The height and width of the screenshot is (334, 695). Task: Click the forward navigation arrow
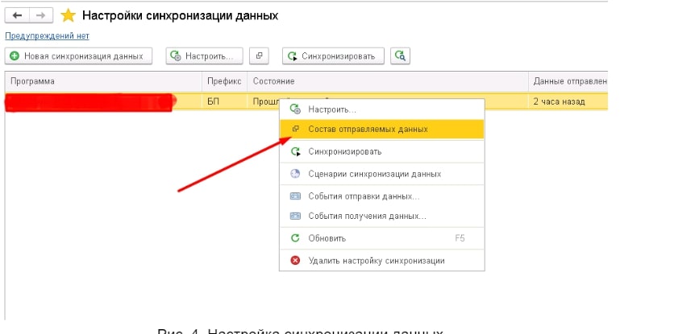click(x=40, y=15)
